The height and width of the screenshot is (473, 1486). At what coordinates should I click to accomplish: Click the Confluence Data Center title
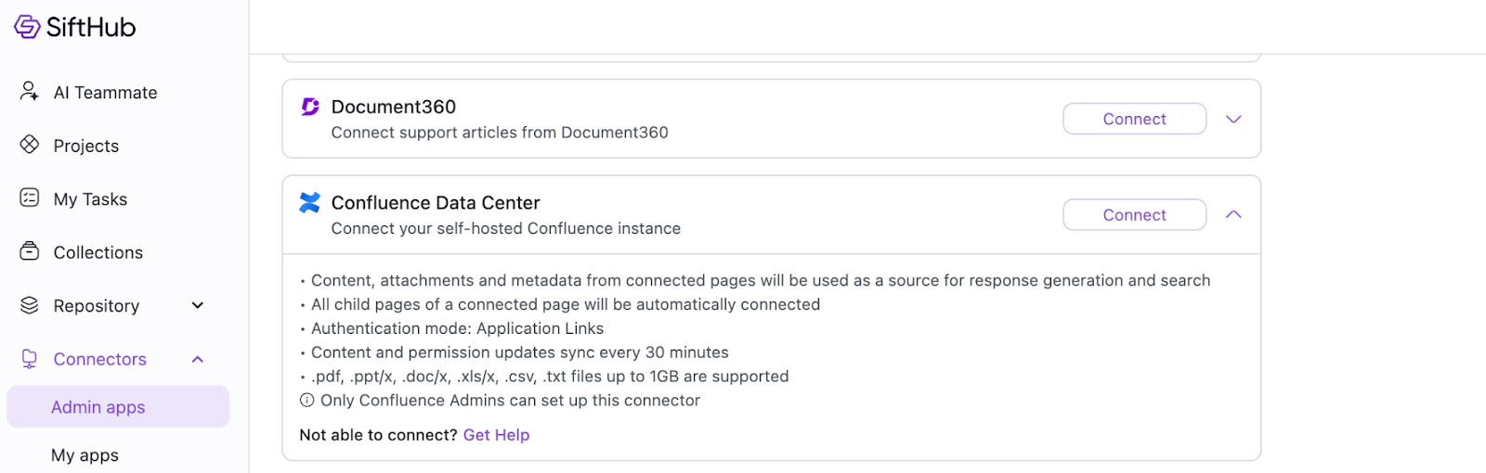[x=436, y=203]
